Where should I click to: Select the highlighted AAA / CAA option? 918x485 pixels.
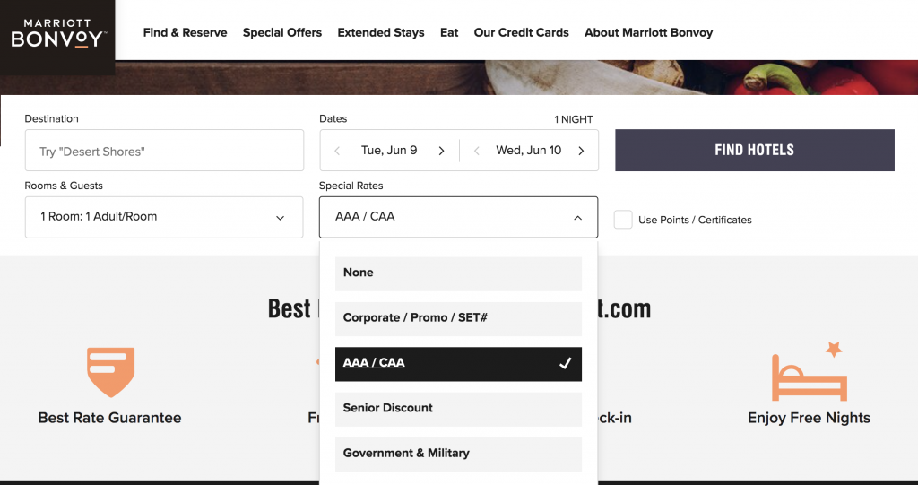point(458,364)
